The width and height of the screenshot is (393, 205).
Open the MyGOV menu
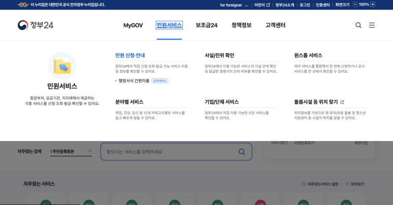pyautogui.click(x=133, y=25)
